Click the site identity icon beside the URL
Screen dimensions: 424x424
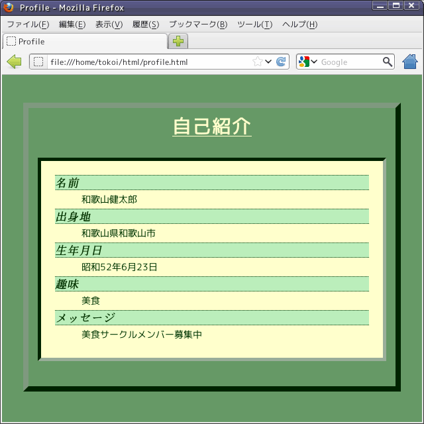pyautogui.click(x=38, y=62)
